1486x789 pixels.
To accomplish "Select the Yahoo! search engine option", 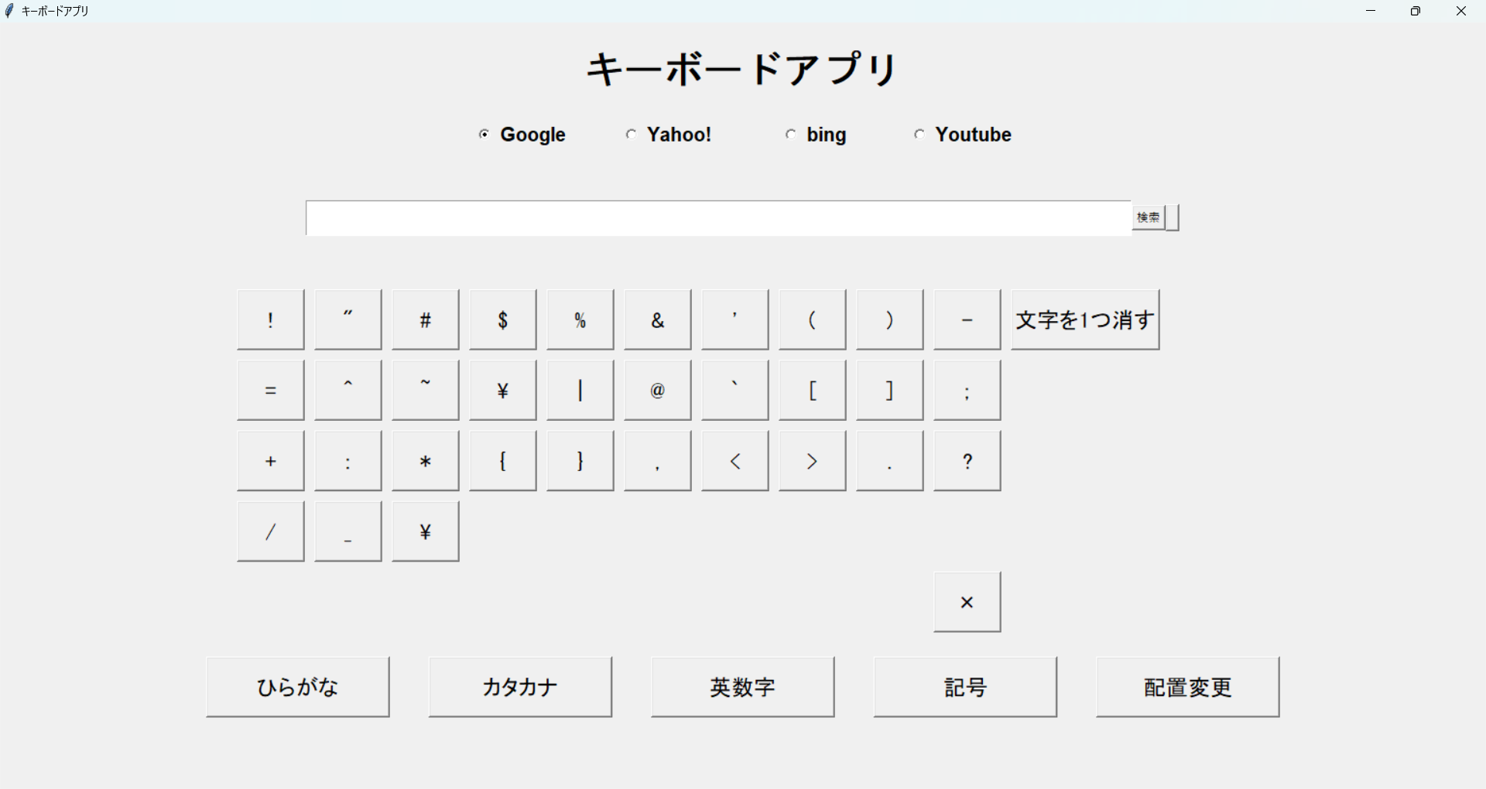I will pyautogui.click(x=632, y=135).
